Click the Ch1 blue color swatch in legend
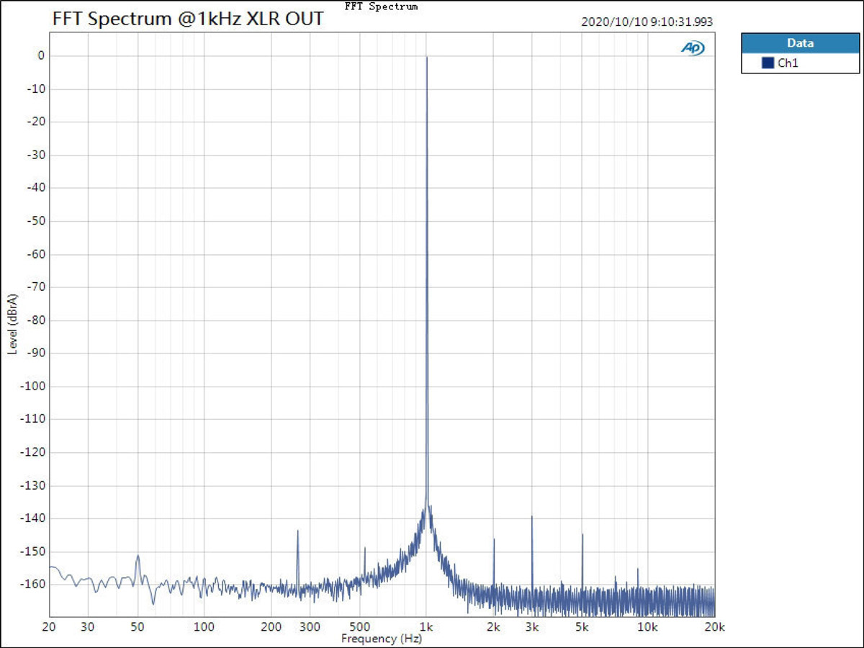 [768, 63]
